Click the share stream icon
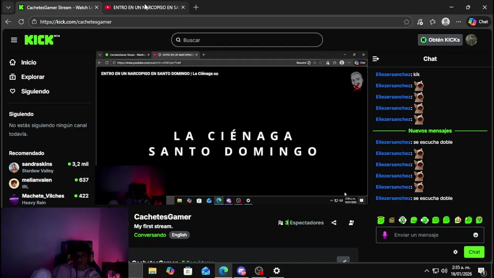The width and height of the screenshot is (494, 278). pos(334,223)
